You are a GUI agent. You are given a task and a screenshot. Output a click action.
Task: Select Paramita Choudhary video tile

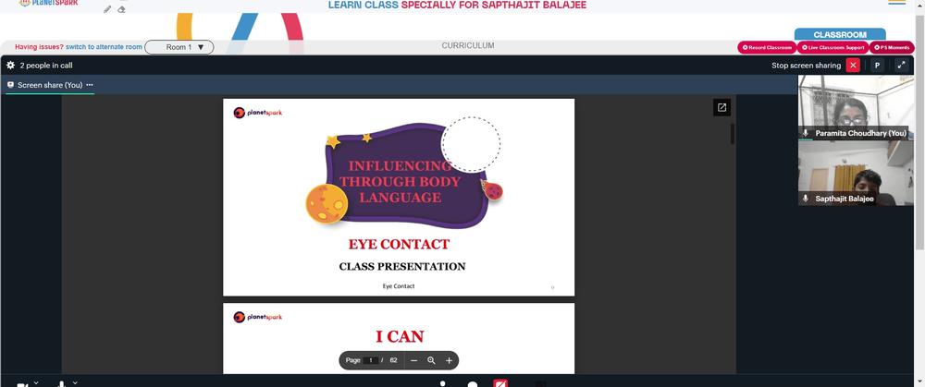856,107
